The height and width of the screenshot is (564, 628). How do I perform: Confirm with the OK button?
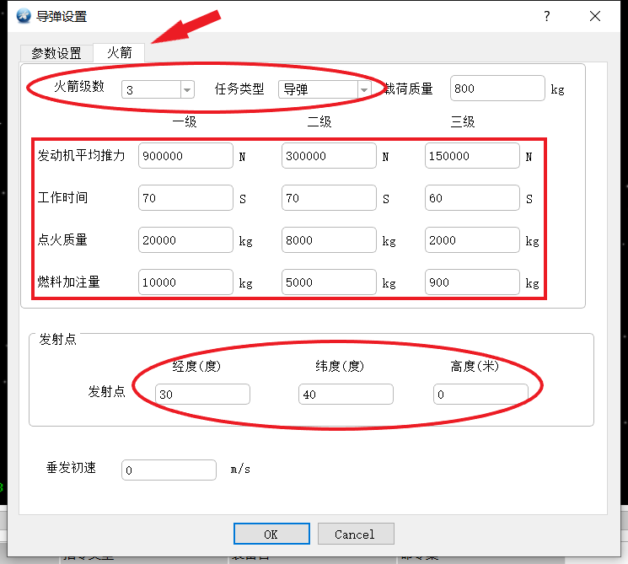pyautogui.click(x=271, y=534)
